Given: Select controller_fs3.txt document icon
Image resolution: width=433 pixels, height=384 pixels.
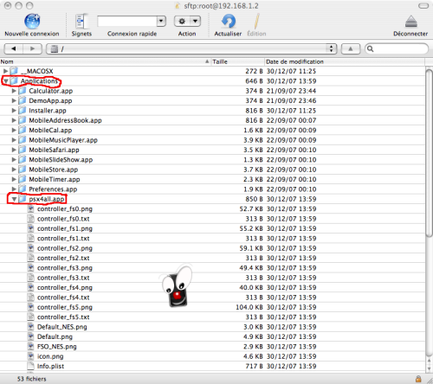Looking at the screenshot, I should click(30, 278).
